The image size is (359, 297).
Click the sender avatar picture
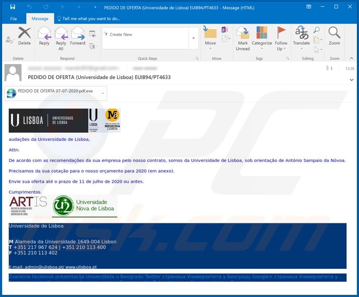(13, 73)
